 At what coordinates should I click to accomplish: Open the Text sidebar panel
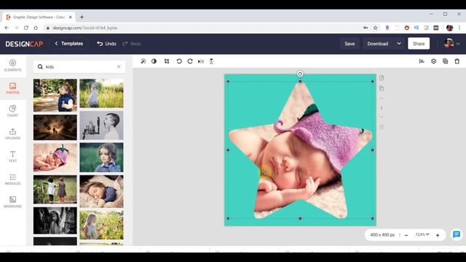[x=12, y=156]
